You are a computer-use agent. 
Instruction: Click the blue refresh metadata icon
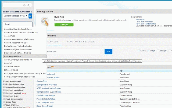pos(30,16)
